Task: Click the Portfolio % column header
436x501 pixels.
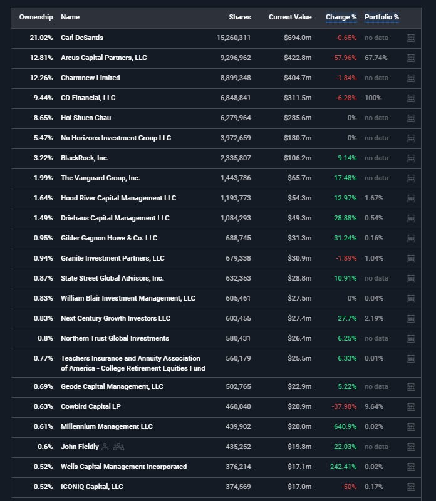Action: [381, 17]
